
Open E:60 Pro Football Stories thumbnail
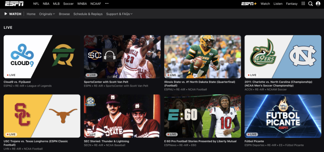click(x=202, y=116)
